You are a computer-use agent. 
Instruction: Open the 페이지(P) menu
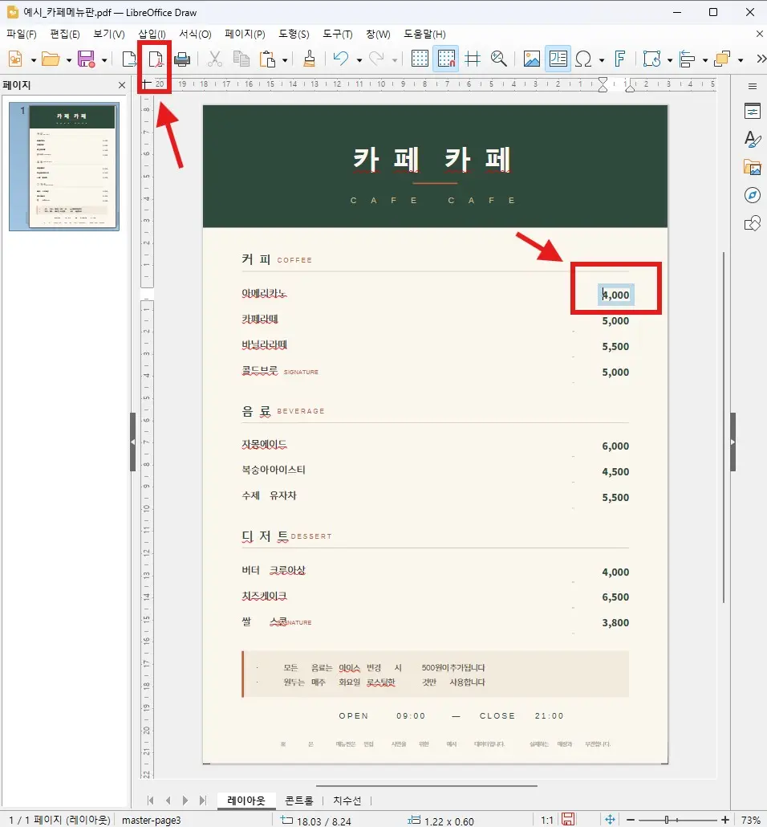click(x=245, y=35)
